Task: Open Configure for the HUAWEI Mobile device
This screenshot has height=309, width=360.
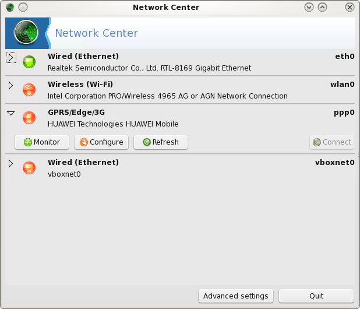Action: (x=101, y=142)
